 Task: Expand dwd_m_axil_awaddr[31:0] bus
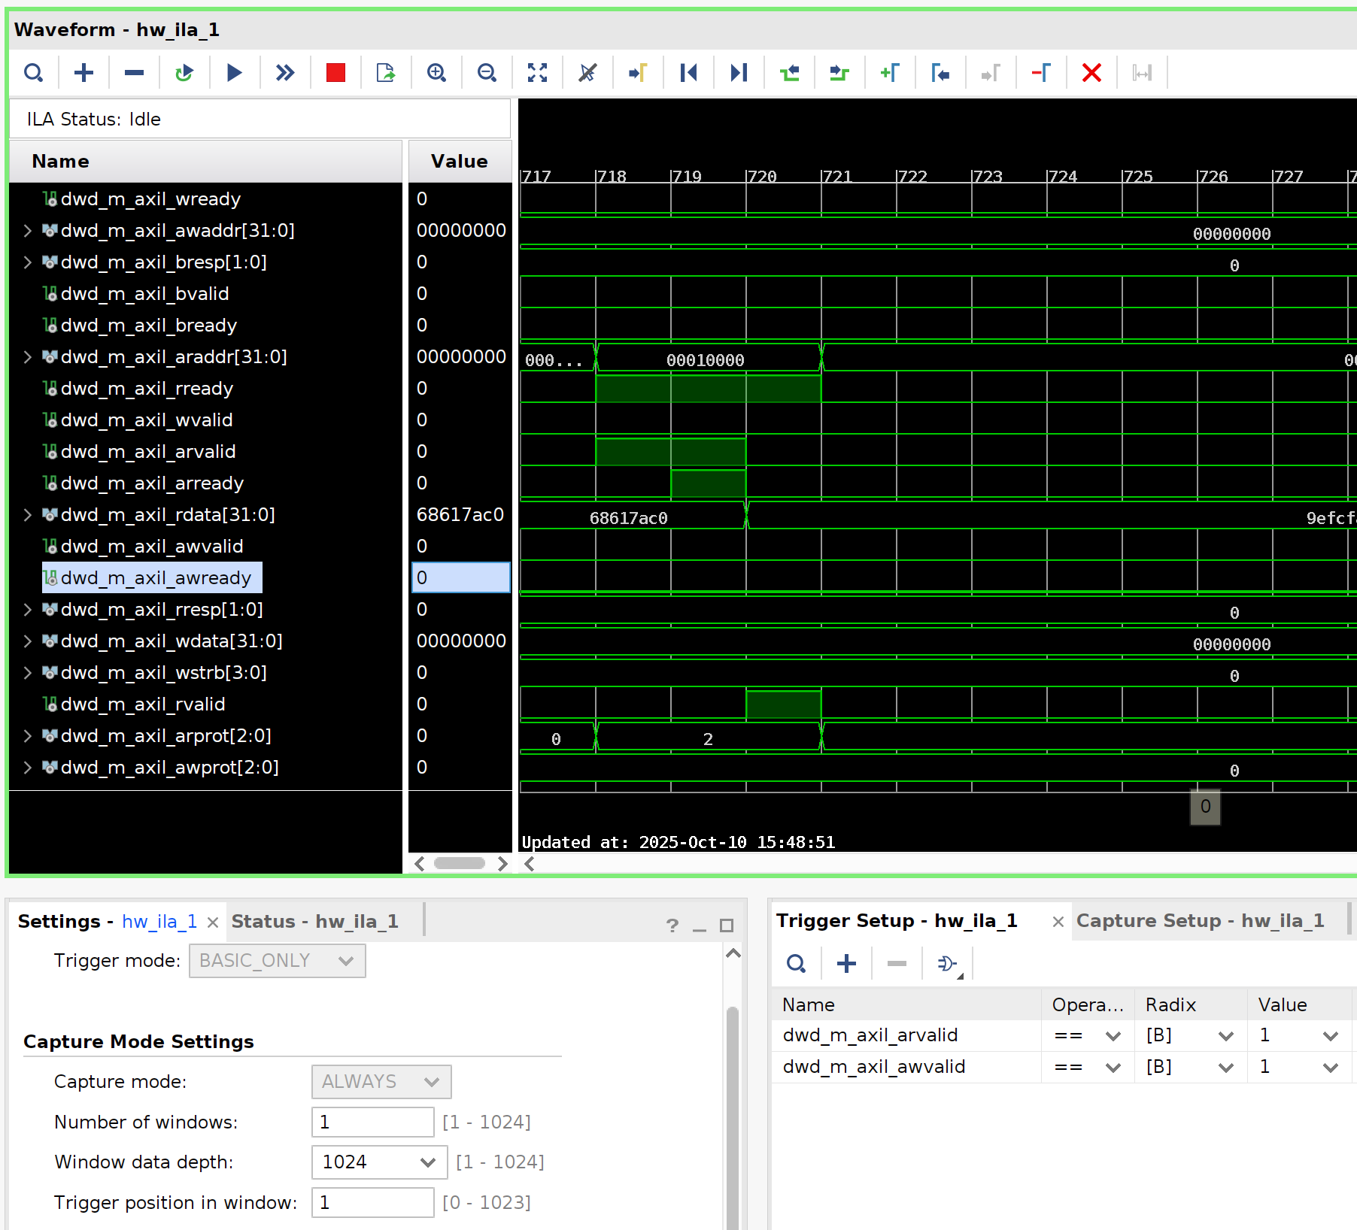[28, 231]
